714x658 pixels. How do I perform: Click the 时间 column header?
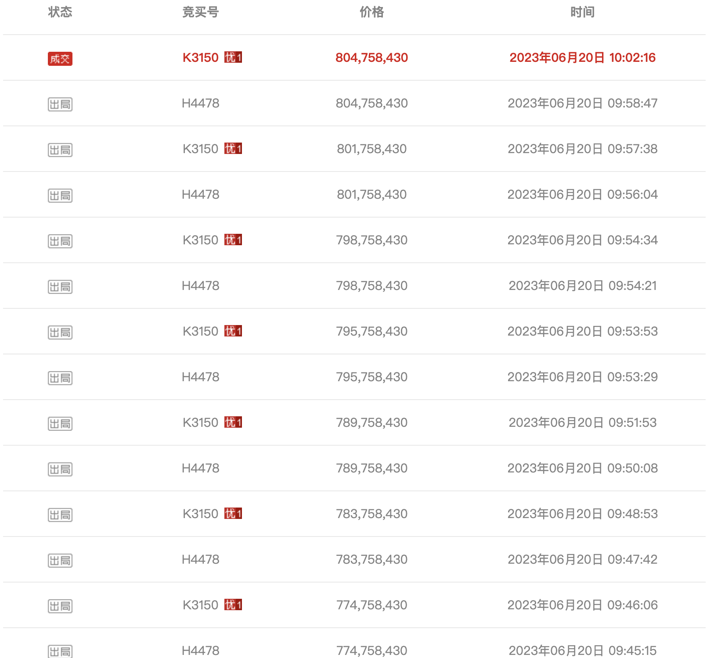(583, 12)
